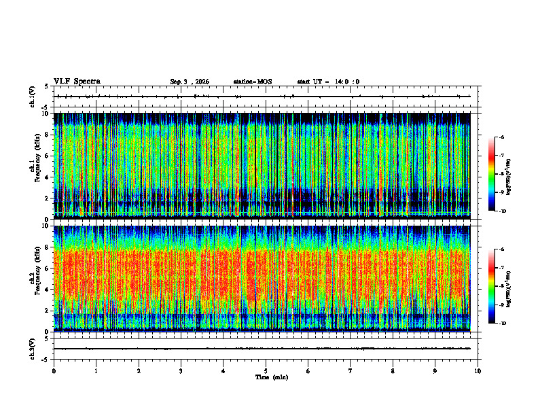The width and height of the screenshot is (538, 416).
Task: Click the ch.1 colorbar scale
Action: tap(492, 174)
